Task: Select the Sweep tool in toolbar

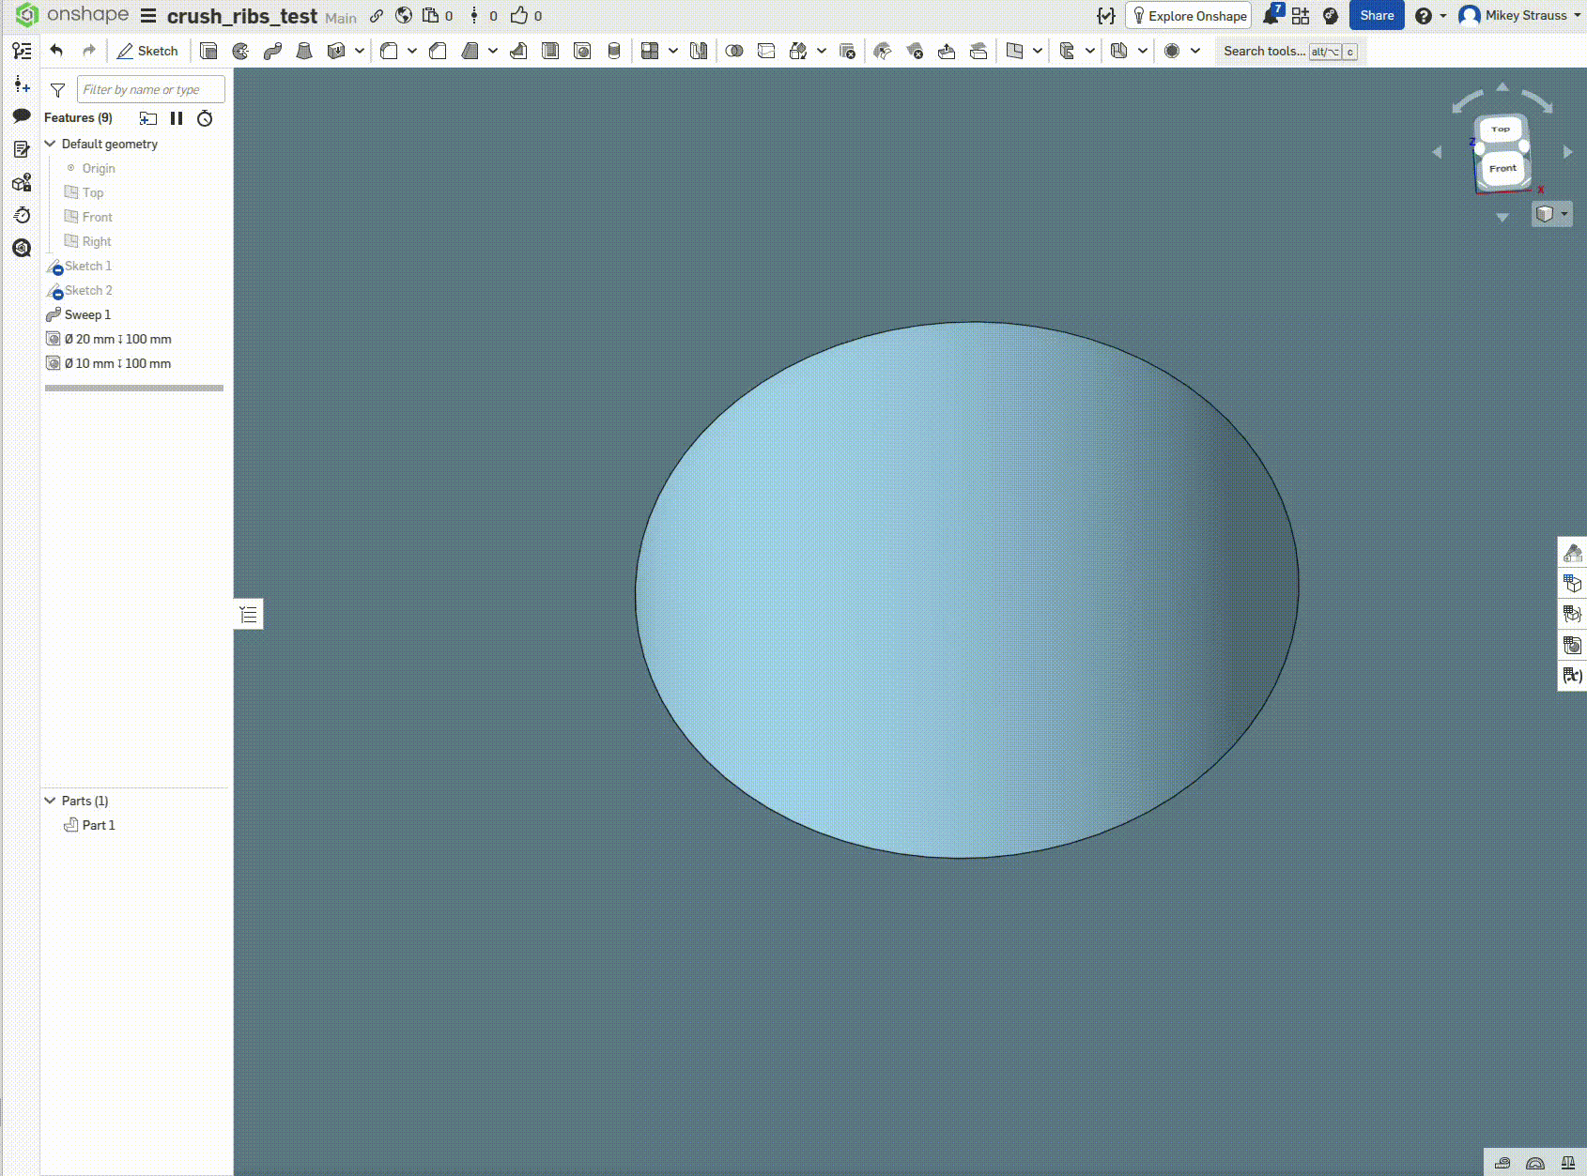Action: pyautogui.click(x=272, y=51)
